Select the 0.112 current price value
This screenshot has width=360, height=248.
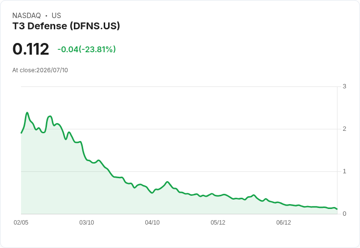click(31, 49)
